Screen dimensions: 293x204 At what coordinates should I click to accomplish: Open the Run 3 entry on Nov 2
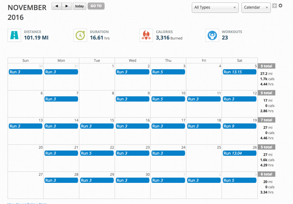point(132,72)
